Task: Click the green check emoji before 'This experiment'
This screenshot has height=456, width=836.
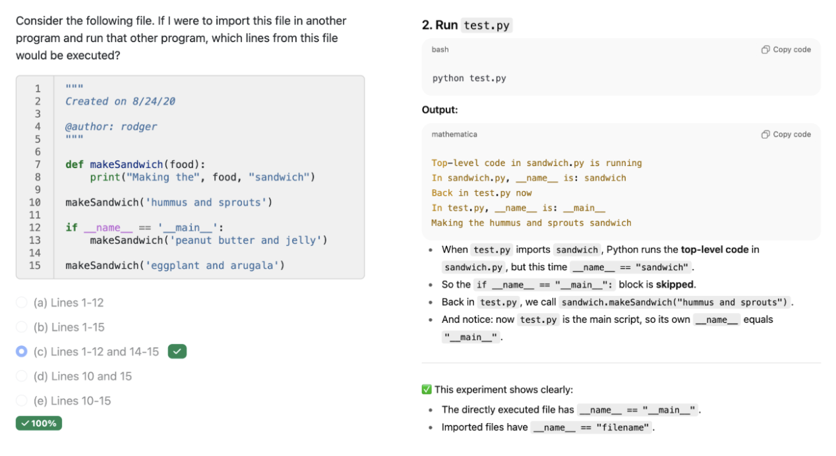Action: coord(427,389)
